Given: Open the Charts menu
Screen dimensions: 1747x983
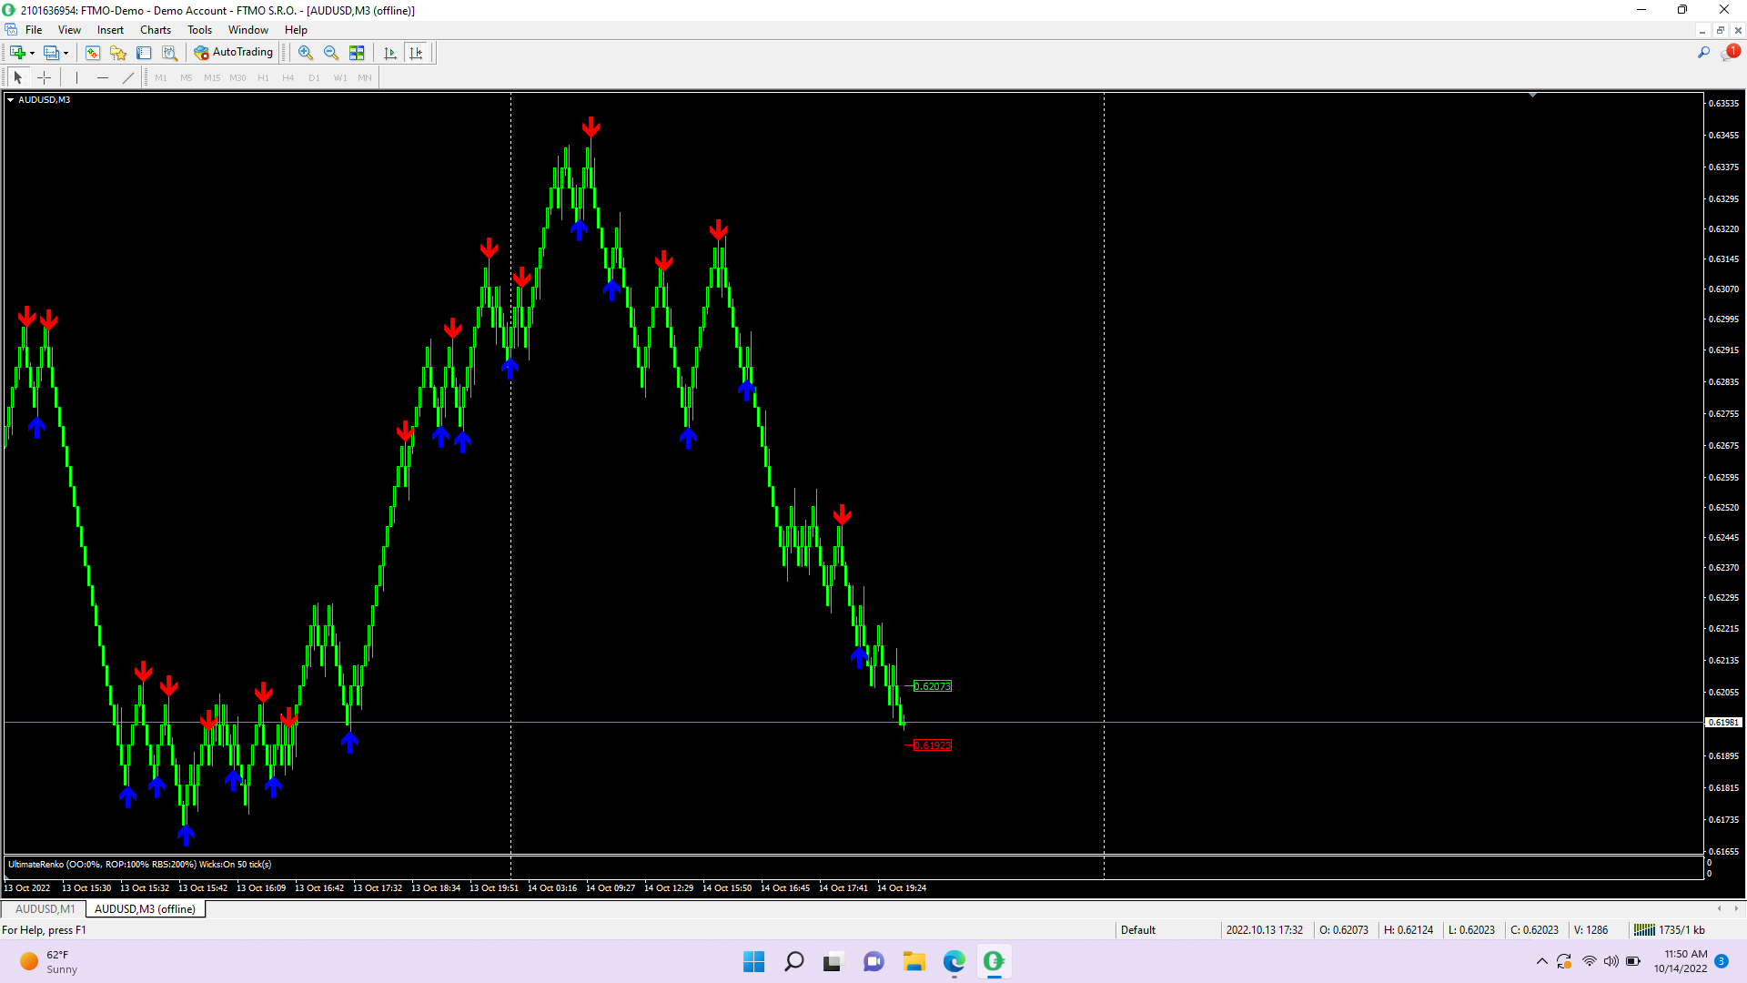Looking at the screenshot, I should (155, 30).
